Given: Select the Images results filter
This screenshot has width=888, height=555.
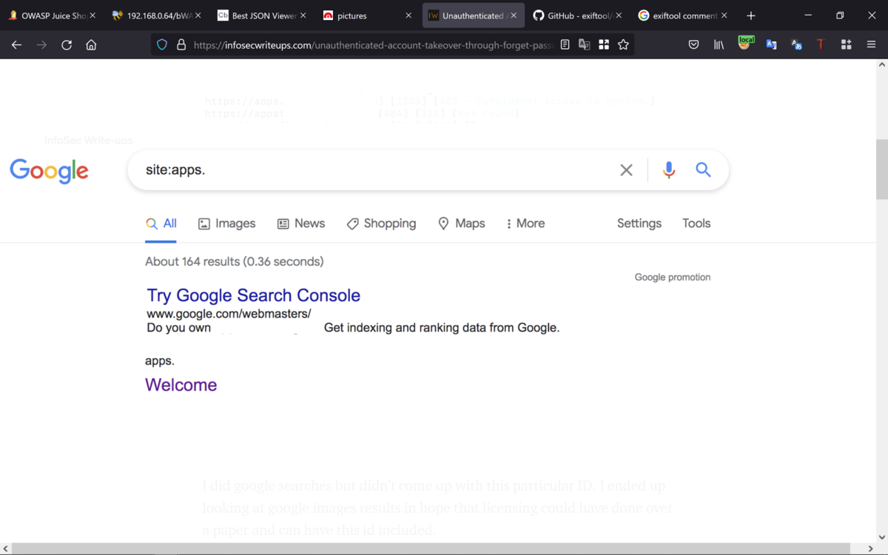Looking at the screenshot, I should [226, 223].
